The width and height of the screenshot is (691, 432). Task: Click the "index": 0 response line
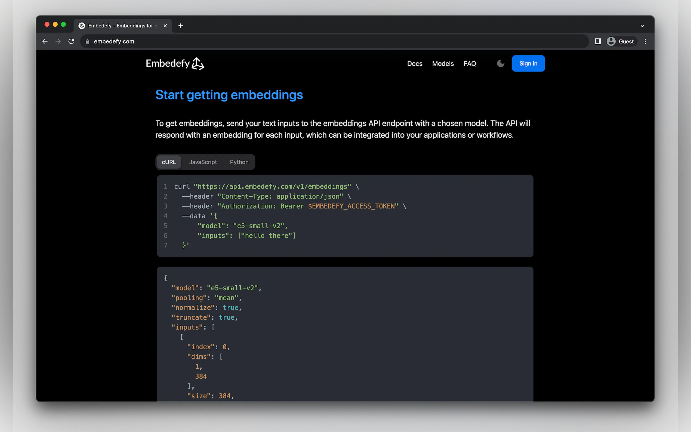pyautogui.click(x=209, y=347)
